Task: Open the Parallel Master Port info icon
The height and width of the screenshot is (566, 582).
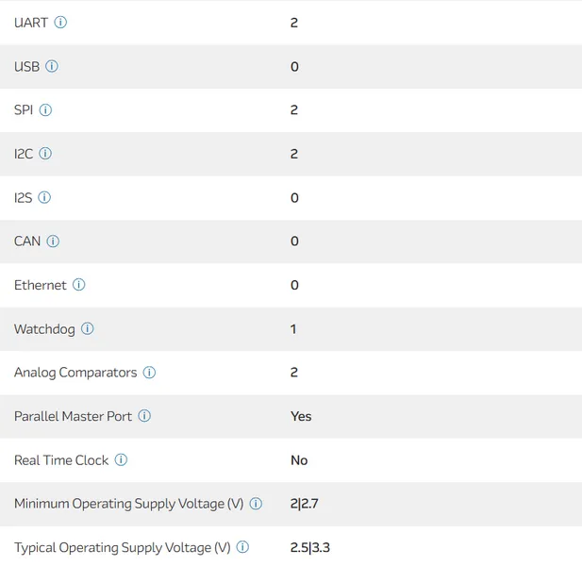Action: pos(144,416)
